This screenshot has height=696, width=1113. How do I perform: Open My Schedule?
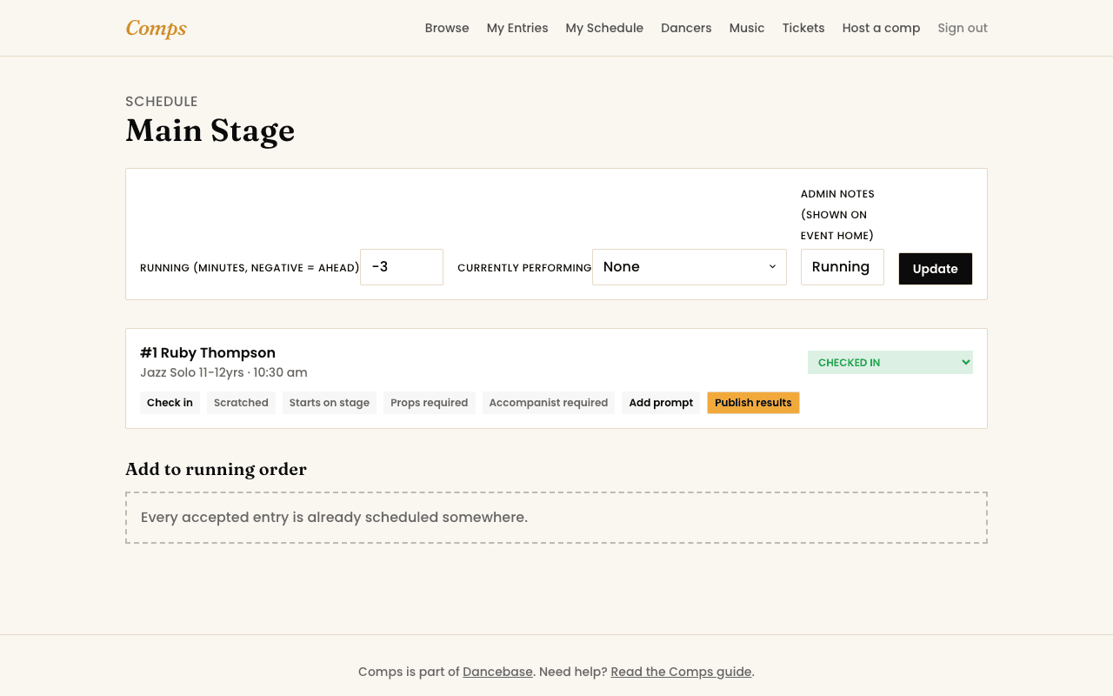click(604, 28)
